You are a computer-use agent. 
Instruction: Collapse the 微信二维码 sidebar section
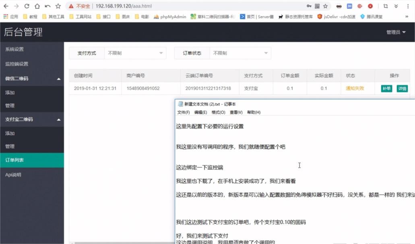coord(32,78)
